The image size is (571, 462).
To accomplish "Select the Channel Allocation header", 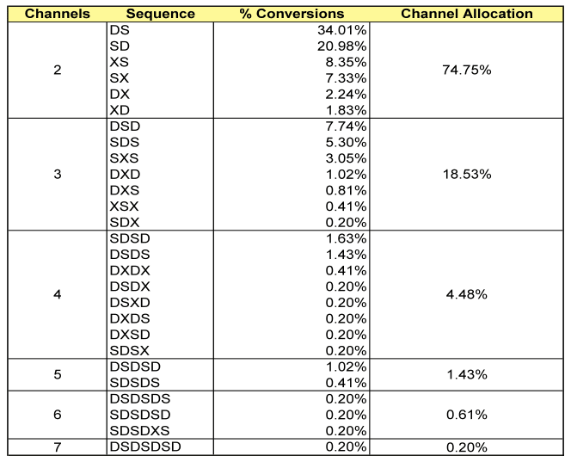I will coord(467,14).
